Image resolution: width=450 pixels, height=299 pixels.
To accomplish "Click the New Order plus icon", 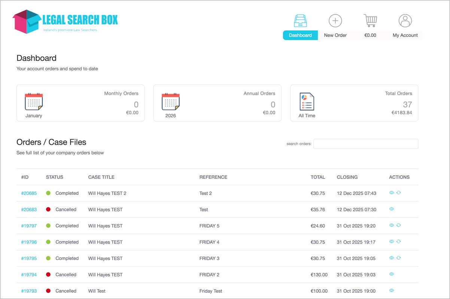I will point(335,21).
